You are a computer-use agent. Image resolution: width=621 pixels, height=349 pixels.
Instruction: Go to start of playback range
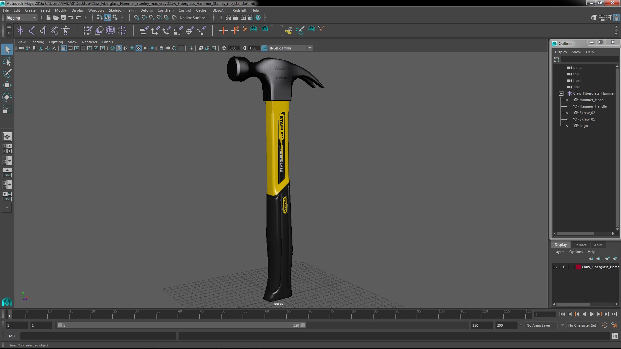562,314
